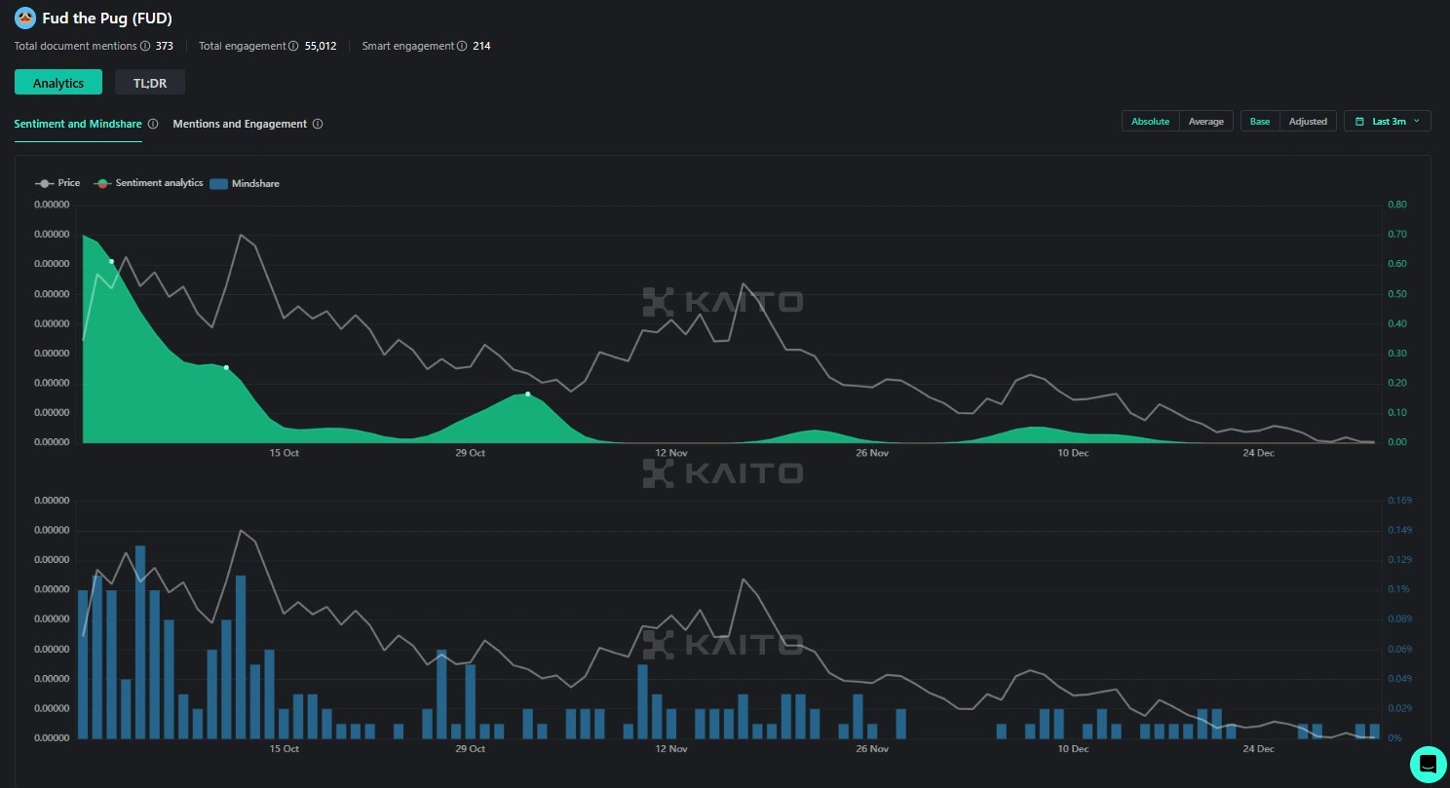Switch to the TL;DR tab
Viewport: 1450px width, 788px height.
click(x=150, y=83)
